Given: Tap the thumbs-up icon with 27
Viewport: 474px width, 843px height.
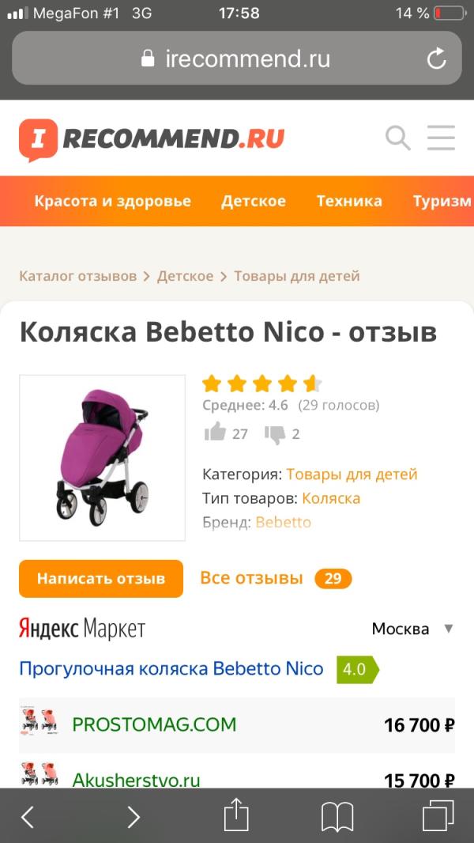Looking at the screenshot, I should point(215,433).
